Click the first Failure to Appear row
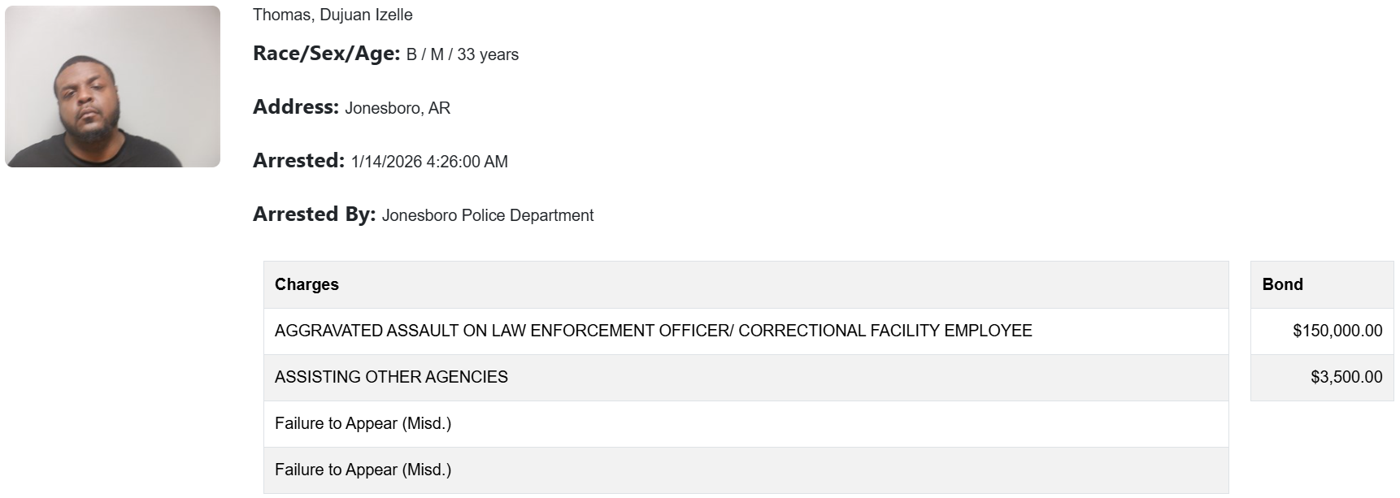The height and width of the screenshot is (498, 1400). (363, 423)
